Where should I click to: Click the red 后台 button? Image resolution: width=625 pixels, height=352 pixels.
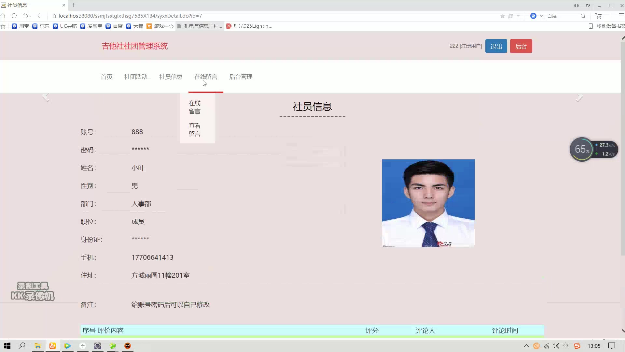click(521, 46)
